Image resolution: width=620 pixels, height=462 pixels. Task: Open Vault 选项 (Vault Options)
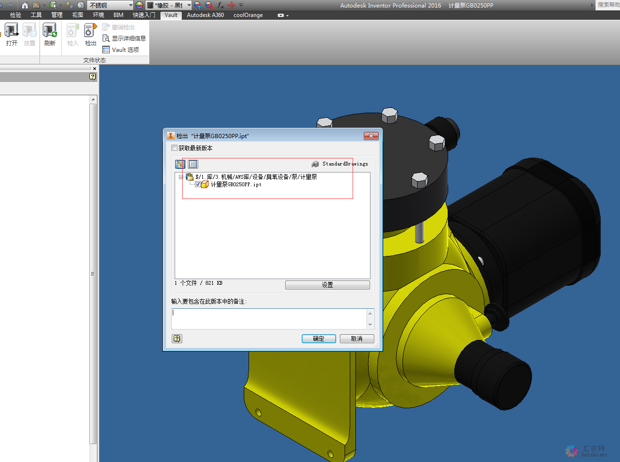click(x=121, y=49)
